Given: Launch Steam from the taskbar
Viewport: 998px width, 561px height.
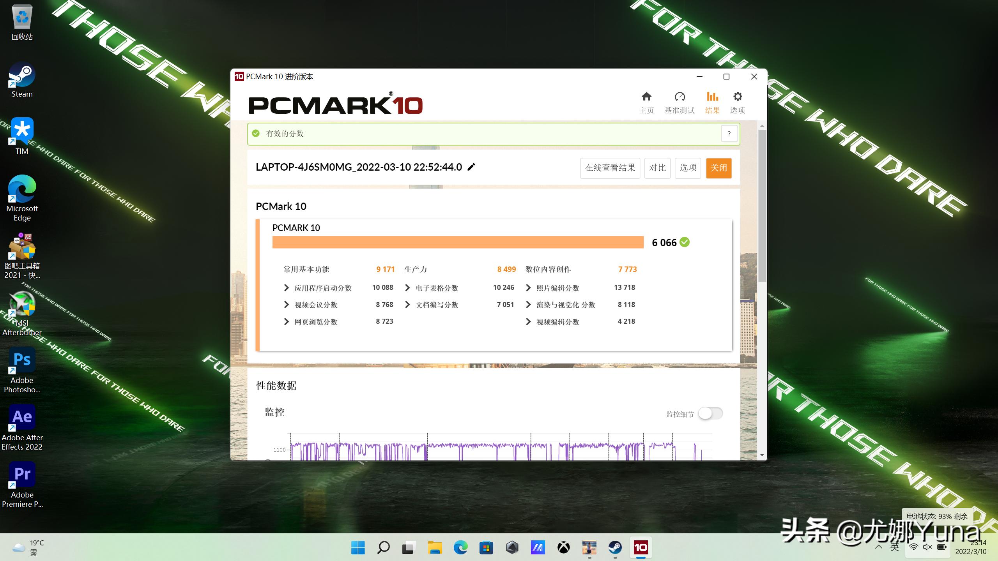Looking at the screenshot, I should (615, 548).
